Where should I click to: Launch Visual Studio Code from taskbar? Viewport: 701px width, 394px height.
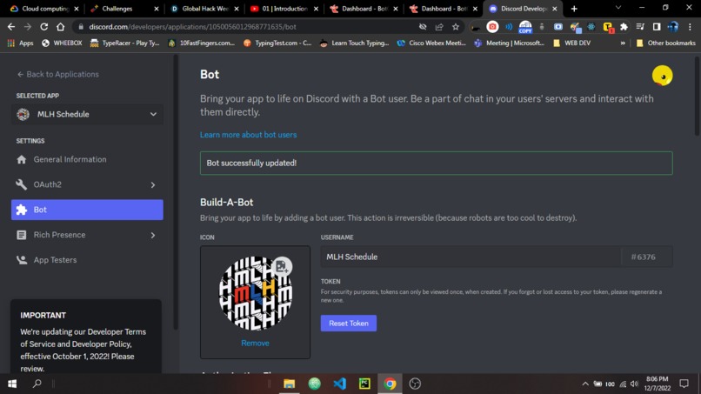click(x=340, y=384)
